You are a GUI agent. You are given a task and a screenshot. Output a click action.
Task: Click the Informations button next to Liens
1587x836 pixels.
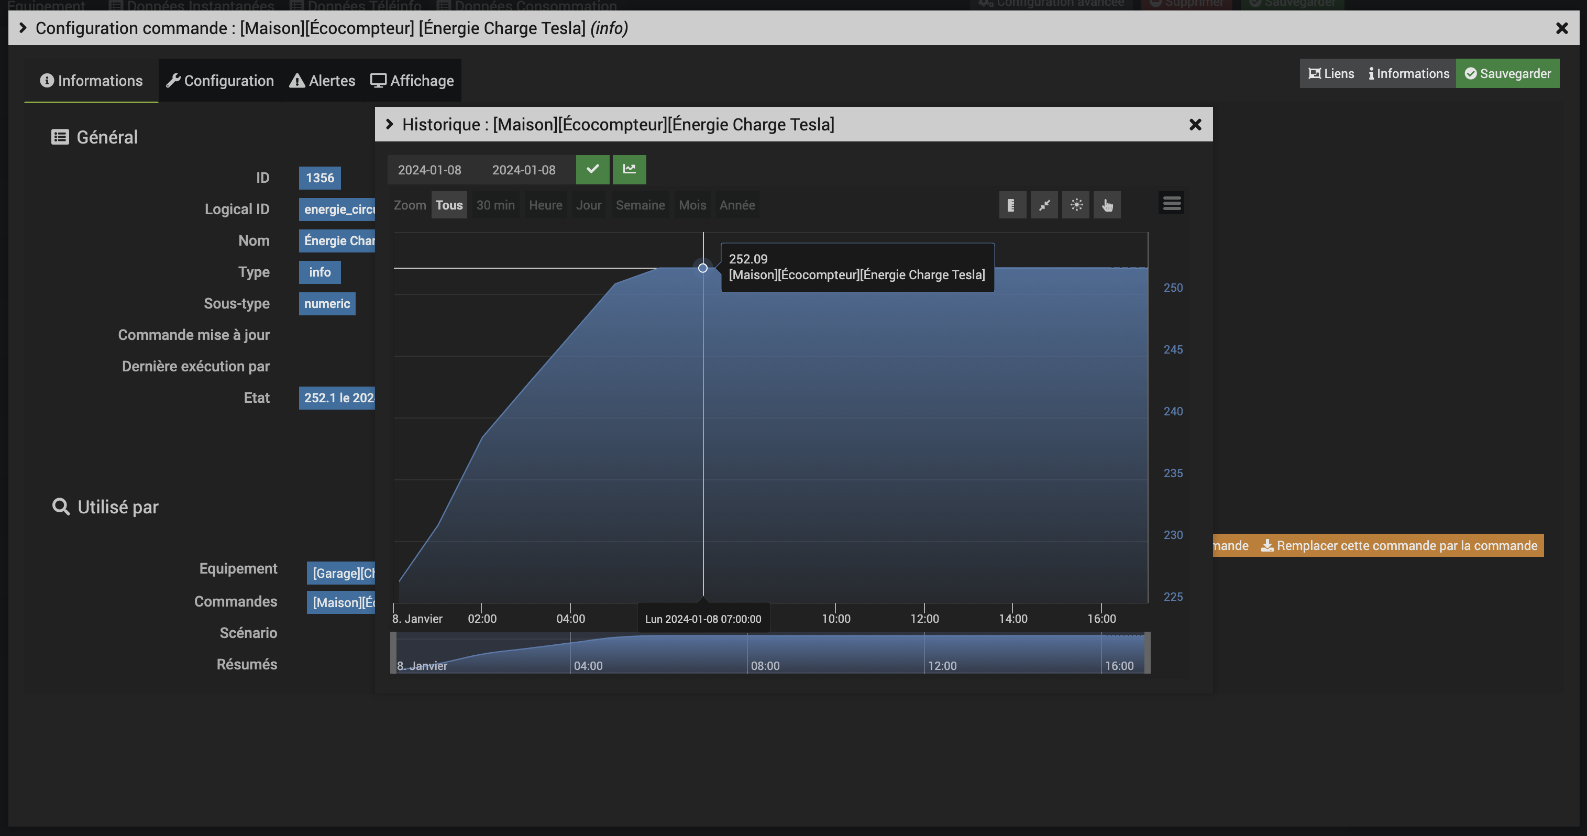1409,73
